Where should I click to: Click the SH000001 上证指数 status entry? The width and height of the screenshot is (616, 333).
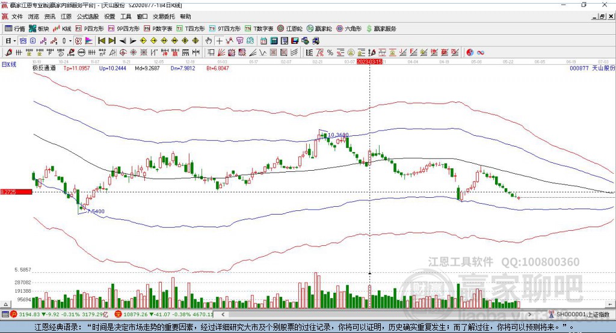tap(582, 314)
